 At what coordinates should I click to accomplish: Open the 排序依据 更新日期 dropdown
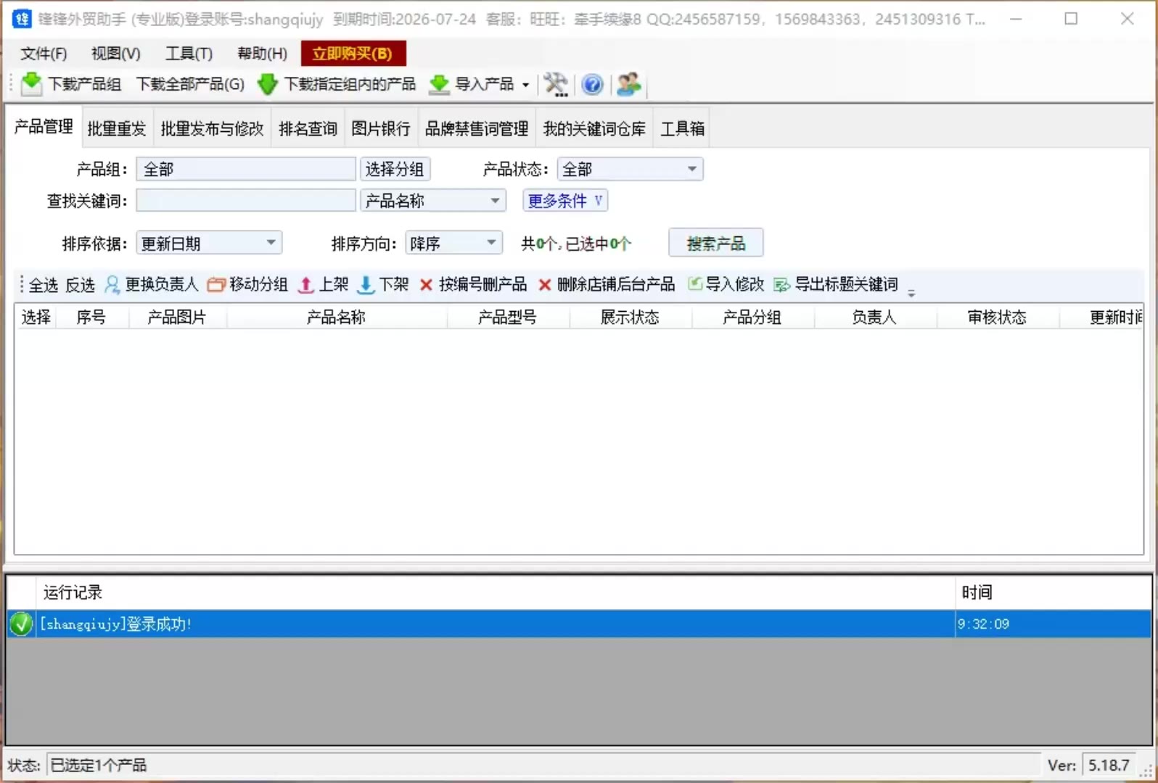coord(209,243)
